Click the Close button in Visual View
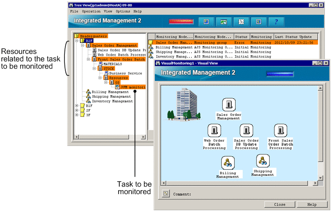Viewport: 332px width, 212px height. coord(280,204)
